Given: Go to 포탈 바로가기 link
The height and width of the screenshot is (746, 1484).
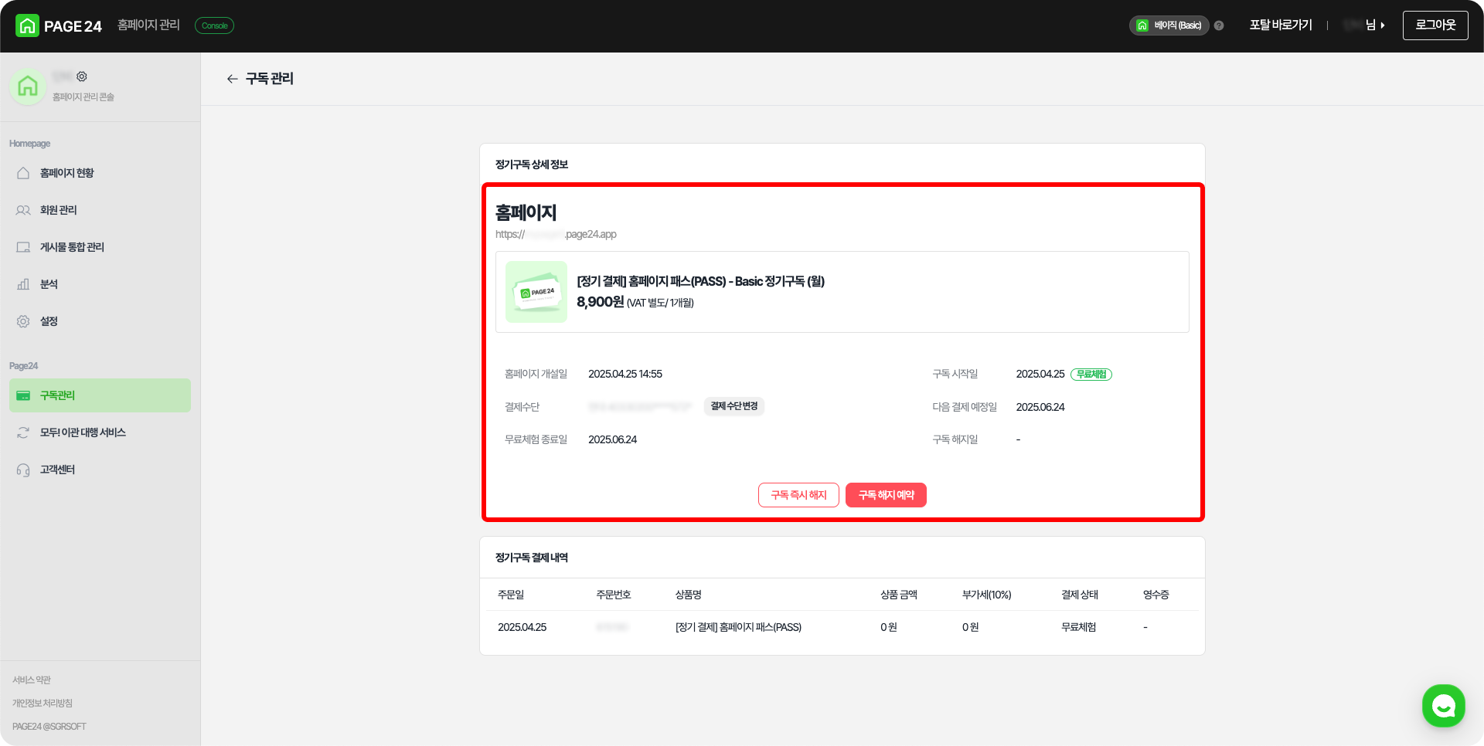Looking at the screenshot, I should point(1281,25).
